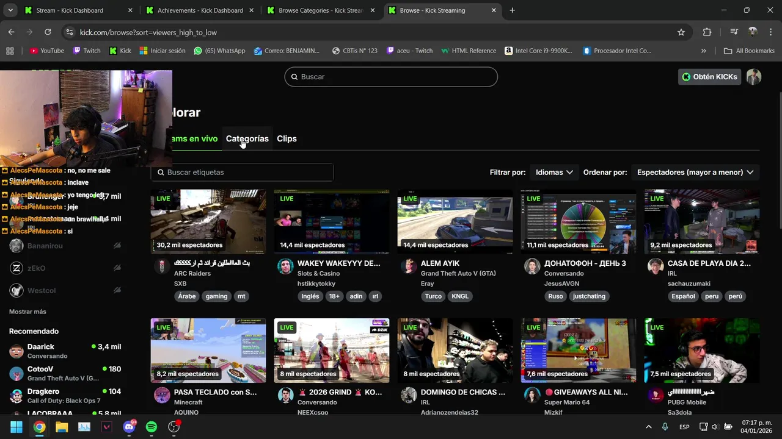Focus the Buscar search field
Image resolution: width=782 pixels, height=439 pixels.
pyautogui.click(x=391, y=77)
